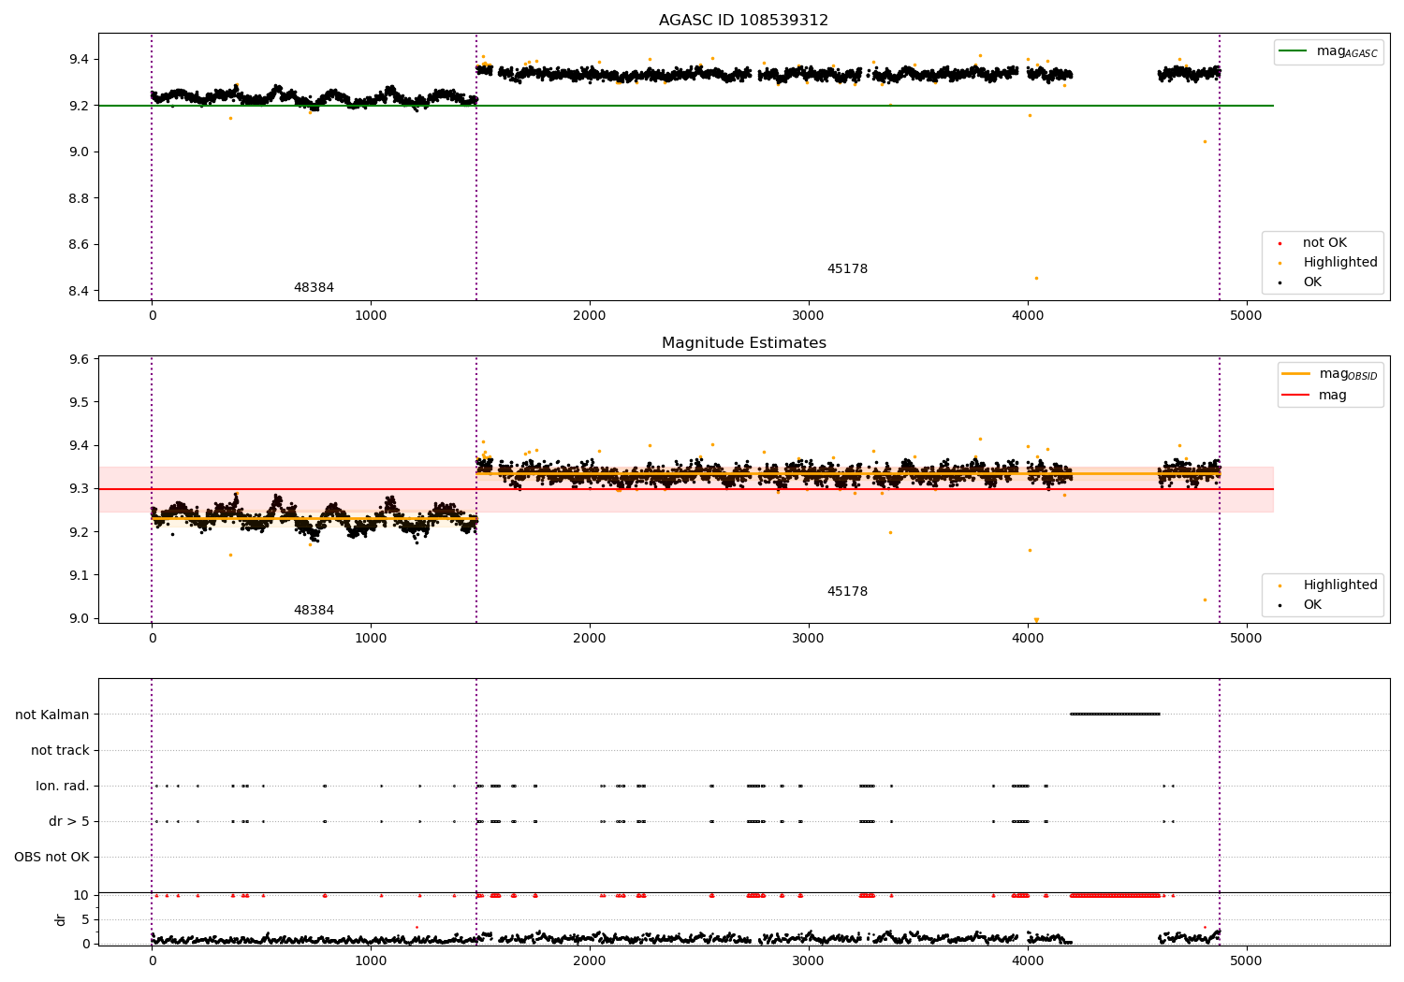Click the 8.6 tick on the top plot y-axis

click(x=79, y=245)
